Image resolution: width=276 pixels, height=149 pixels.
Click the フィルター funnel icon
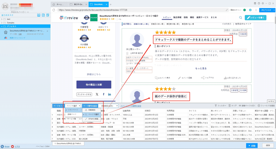pyautogui.click(x=216, y=106)
